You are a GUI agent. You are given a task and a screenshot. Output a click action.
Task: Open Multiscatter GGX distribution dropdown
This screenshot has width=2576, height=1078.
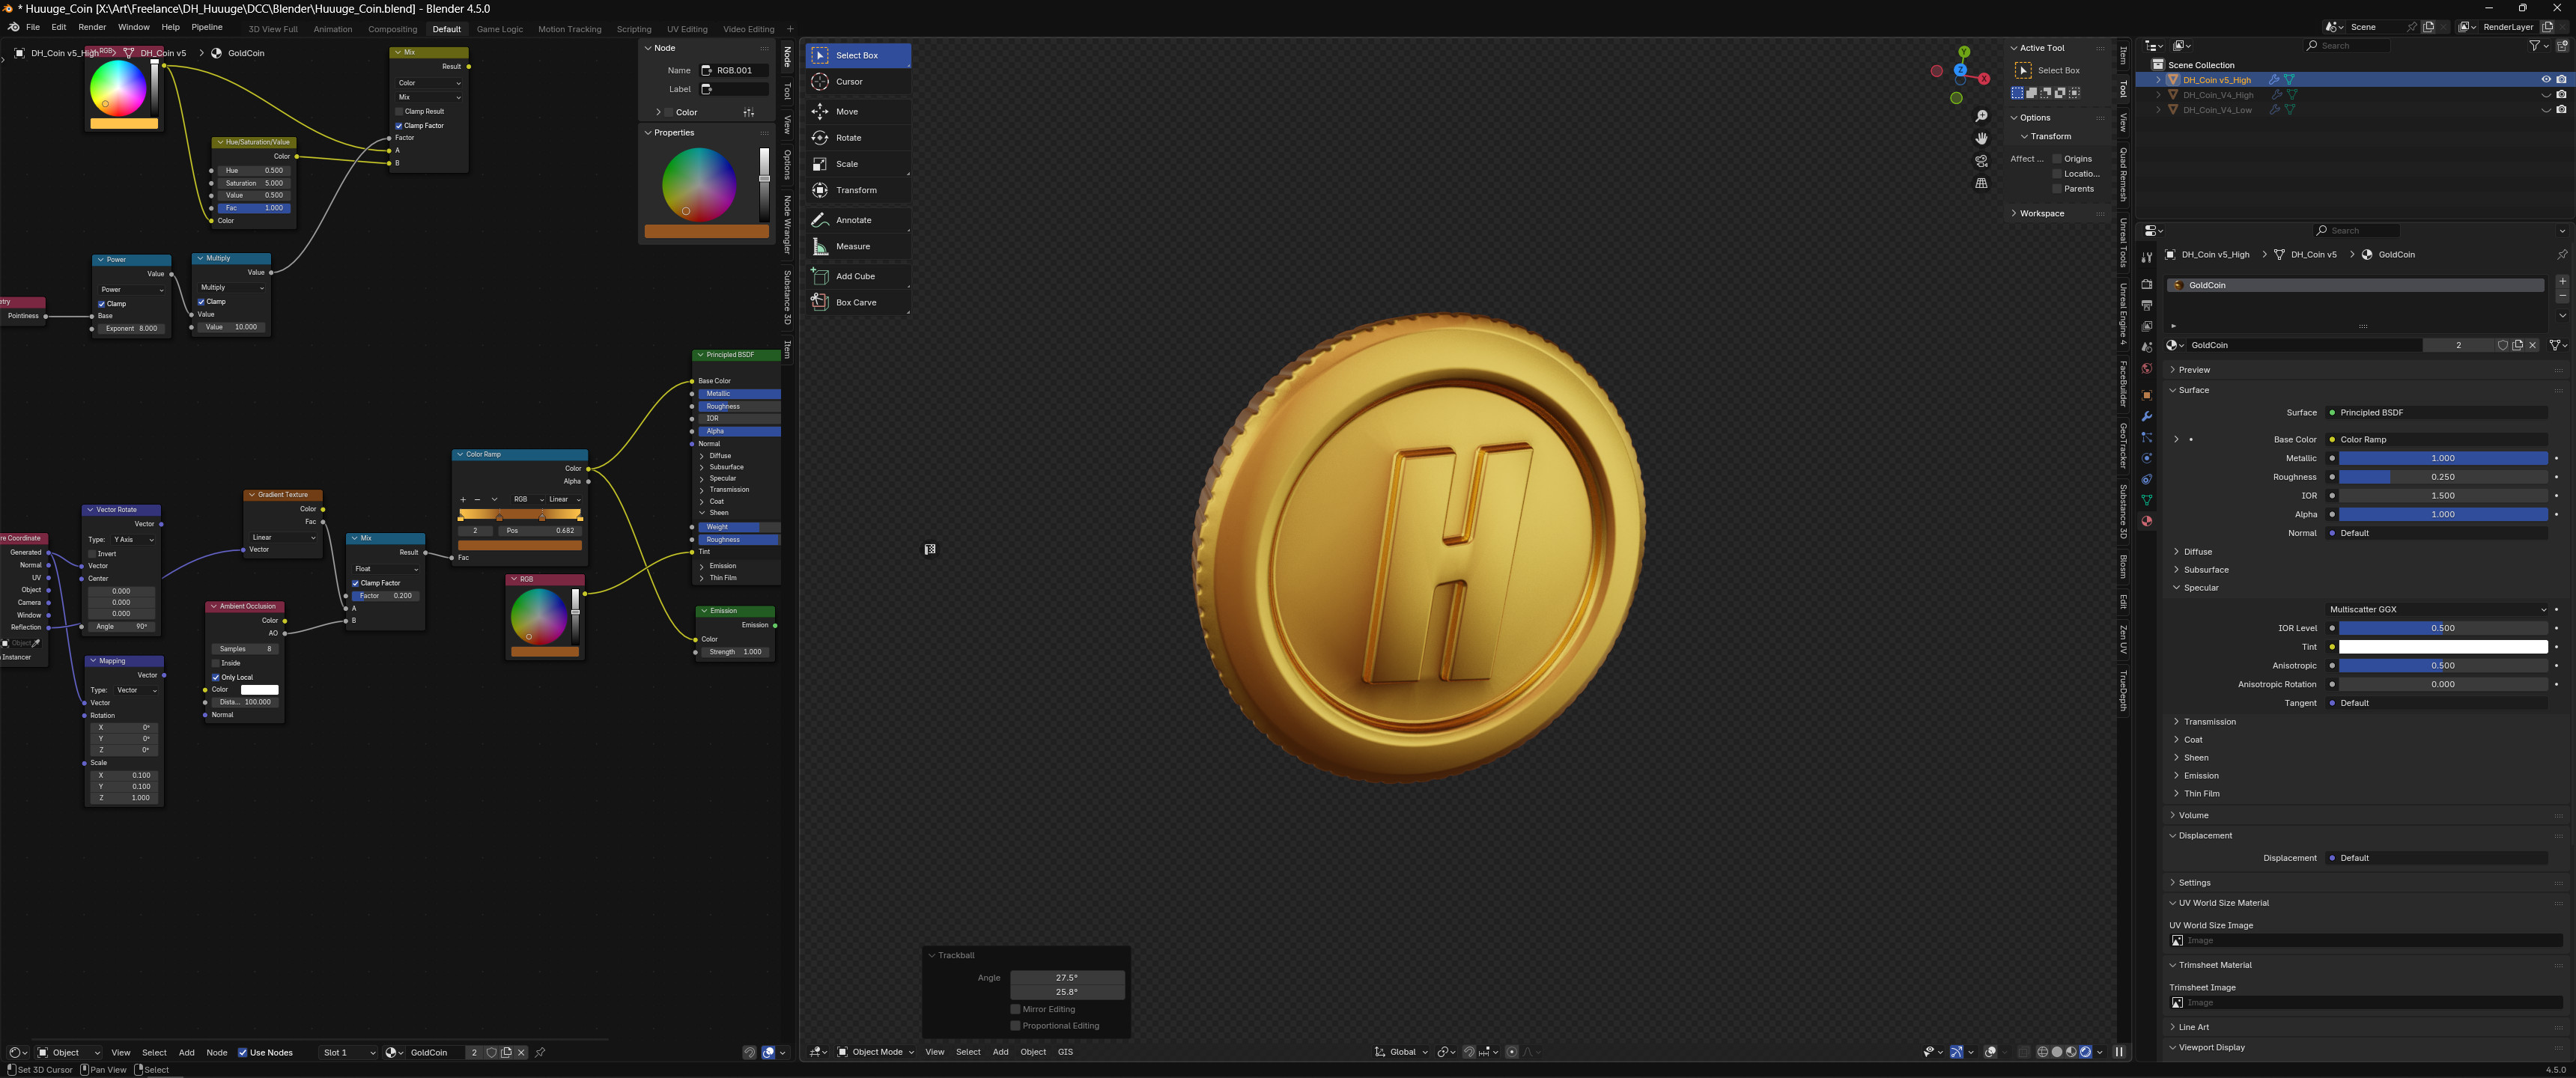pos(2436,609)
